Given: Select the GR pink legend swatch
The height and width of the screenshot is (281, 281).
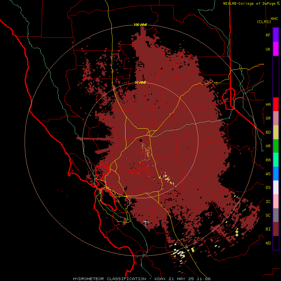Looking at the screenshot, I should coord(276,118).
